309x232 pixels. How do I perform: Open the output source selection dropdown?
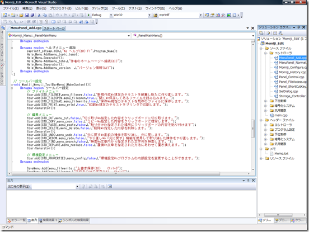click(x=77, y=186)
